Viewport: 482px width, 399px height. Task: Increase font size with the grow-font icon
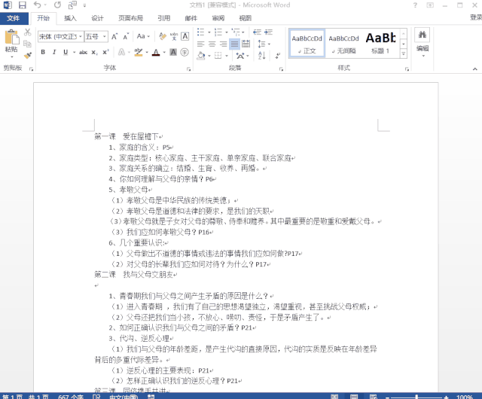(114, 37)
